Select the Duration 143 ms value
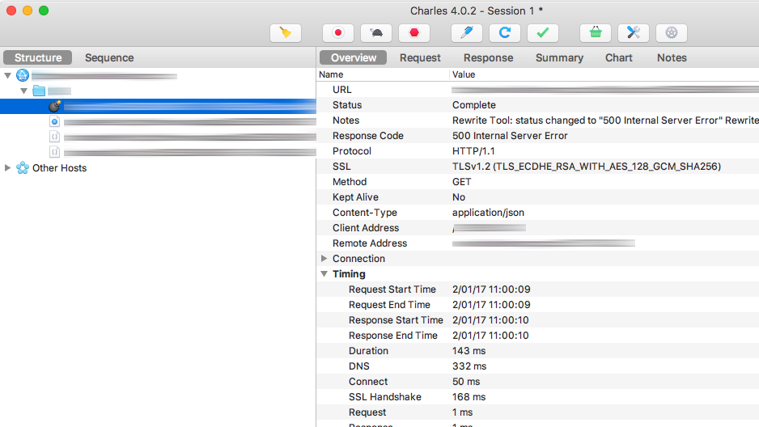The width and height of the screenshot is (759, 427). (469, 351)
